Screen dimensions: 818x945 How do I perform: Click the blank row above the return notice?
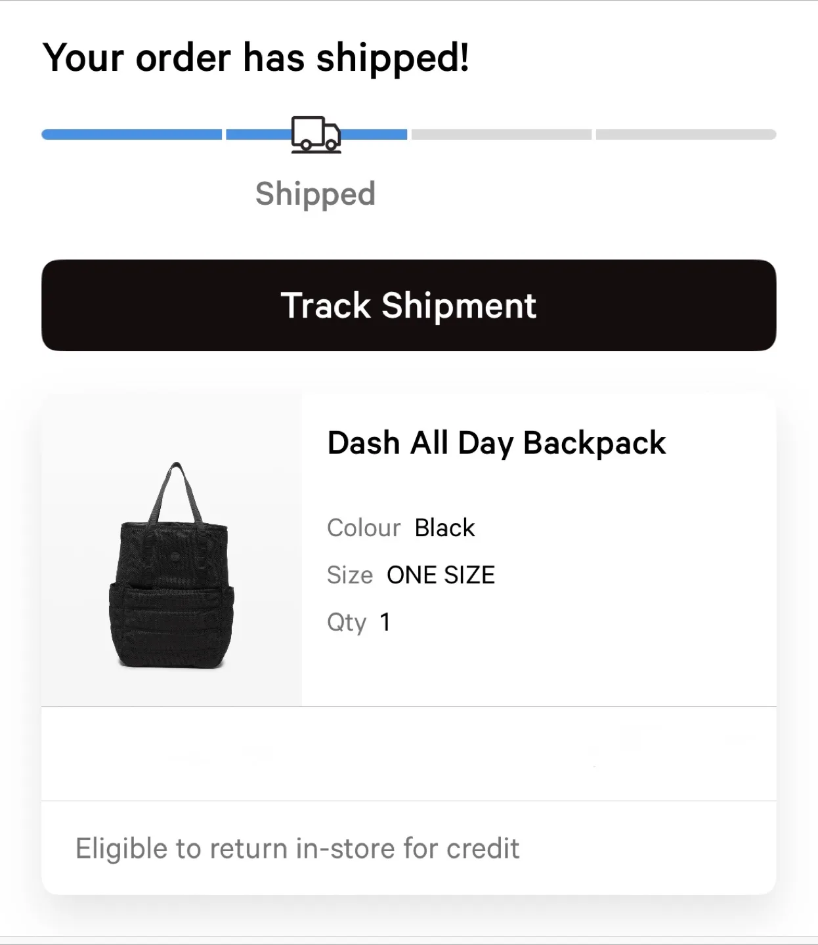coord(408,753)
